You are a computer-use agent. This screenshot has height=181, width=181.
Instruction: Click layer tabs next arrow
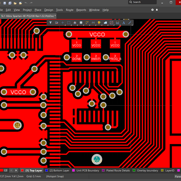(x=16, y=170)
